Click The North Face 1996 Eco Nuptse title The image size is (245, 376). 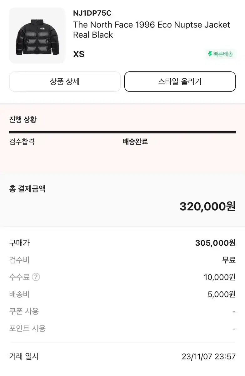tap(152, 30)
